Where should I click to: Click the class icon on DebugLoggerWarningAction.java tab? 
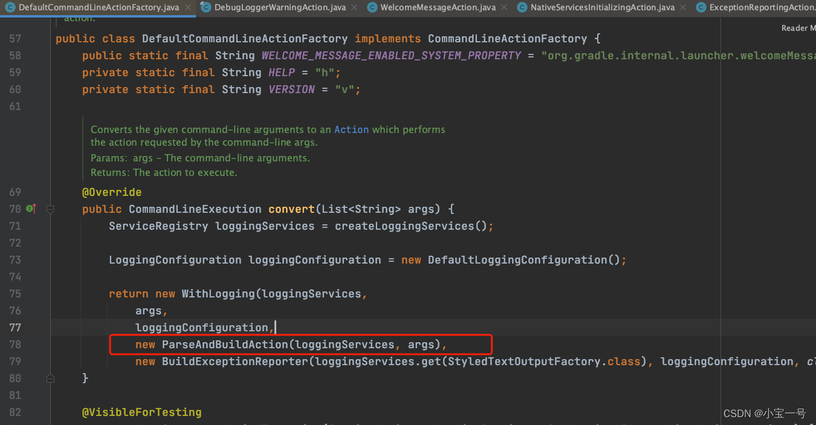pos(206,8)
